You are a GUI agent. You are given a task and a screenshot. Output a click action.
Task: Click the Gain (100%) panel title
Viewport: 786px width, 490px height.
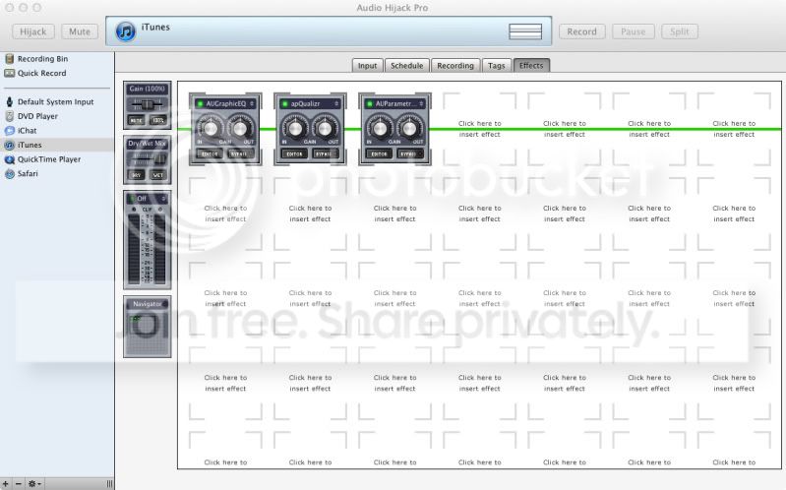pyautogui.click(x=148, y=89)
